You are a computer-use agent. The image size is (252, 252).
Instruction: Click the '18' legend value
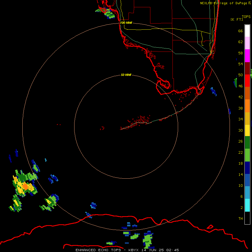pyautogui.click(x=241, y=164)
